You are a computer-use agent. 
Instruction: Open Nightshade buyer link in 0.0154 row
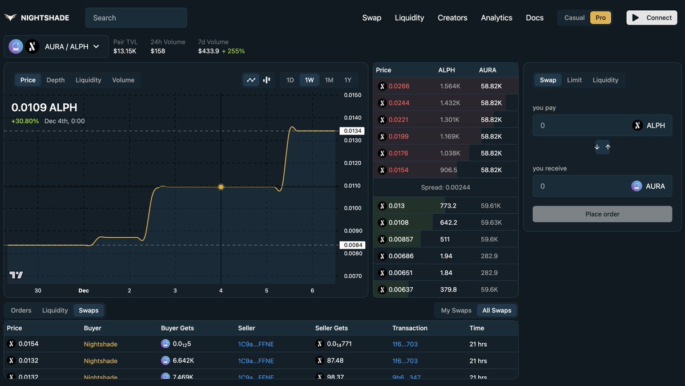click(x=100, y=344)
